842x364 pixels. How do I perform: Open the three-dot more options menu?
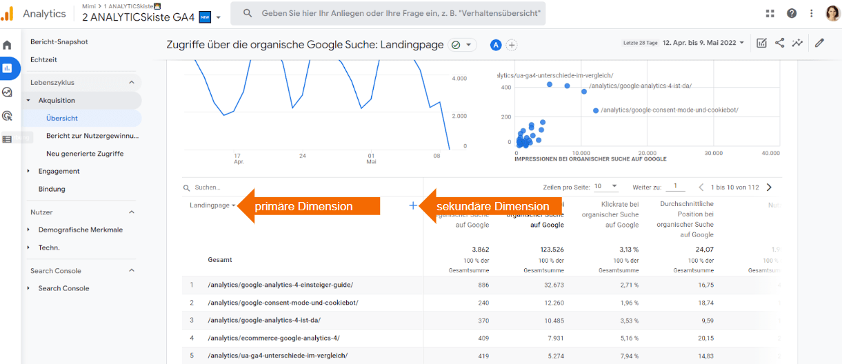(x=812, y=13)
